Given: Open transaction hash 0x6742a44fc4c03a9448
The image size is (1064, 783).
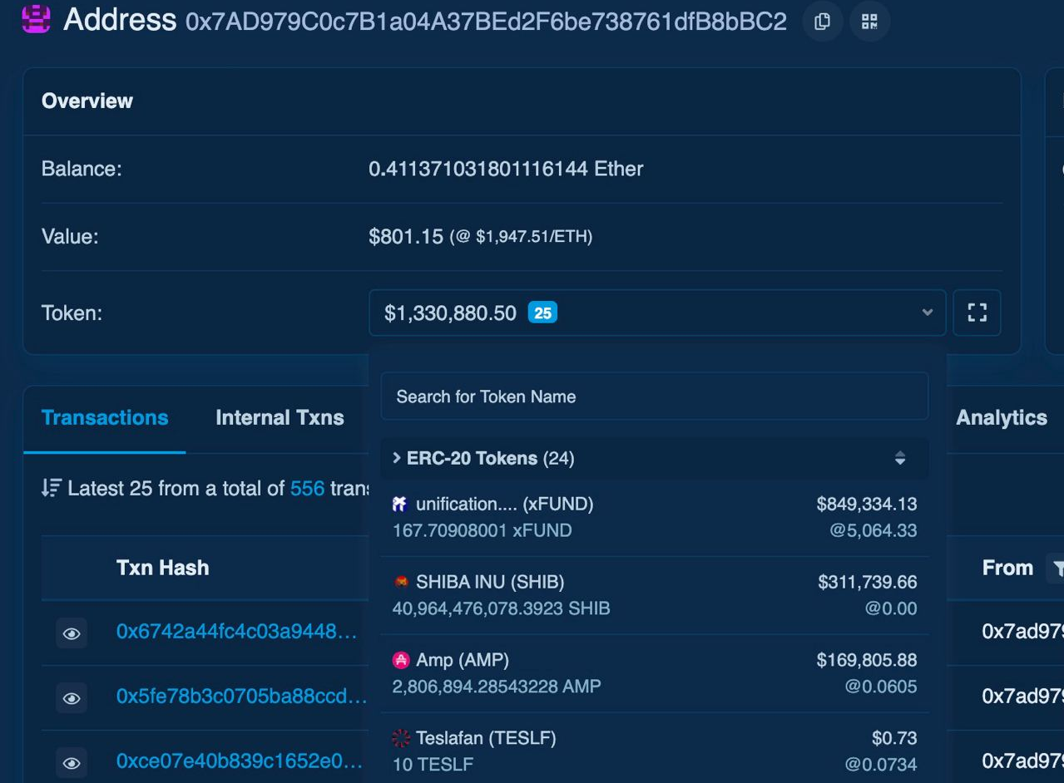Looking at the screenshot, I should (236, 632).
